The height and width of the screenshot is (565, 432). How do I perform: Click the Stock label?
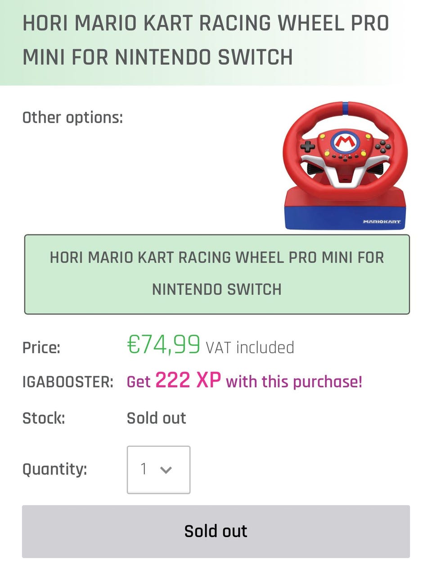pos(44,418)
